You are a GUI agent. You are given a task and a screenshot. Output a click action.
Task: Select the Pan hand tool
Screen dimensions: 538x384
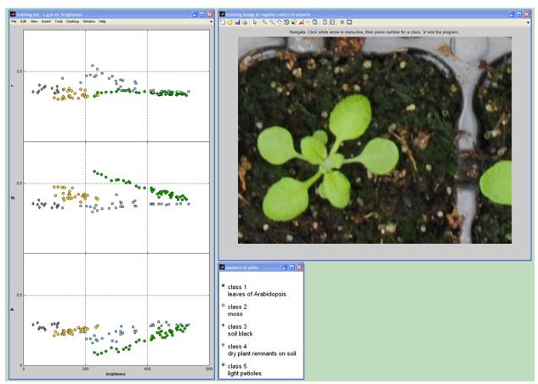(280, 22)
